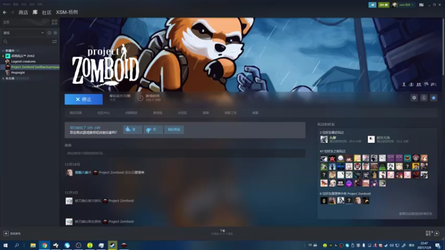Open green notifications count button
This screenshot has width=445, height=250.
(x=384, y=5)
